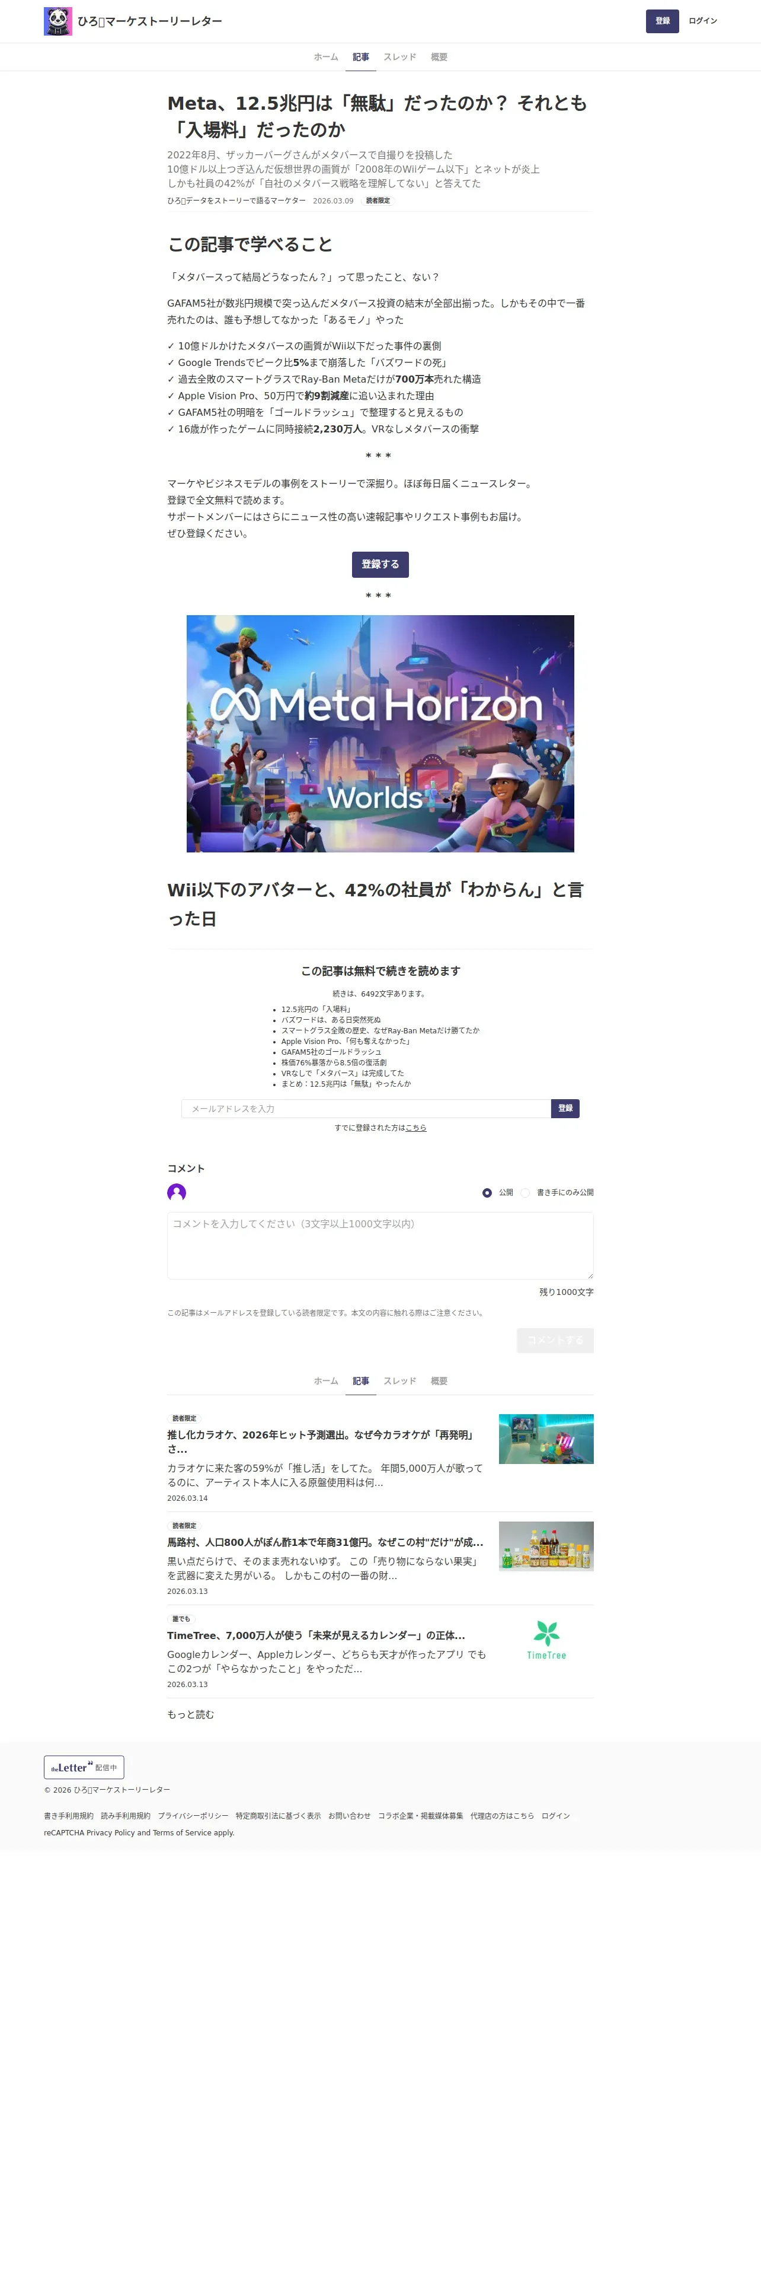Click the panda newsletter logo icon

[x=57, y=21]
